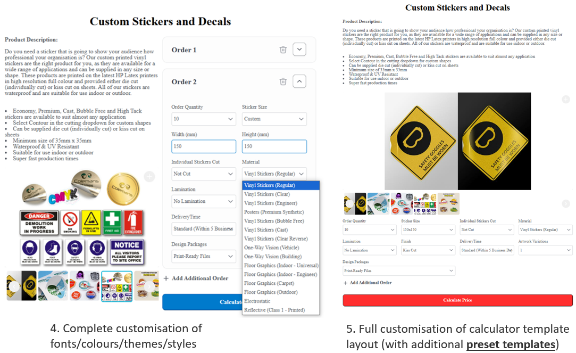Image resolution: width=576 pixels, height=353 pixels.
Task: Select the yellow goggles thumbnail in right gallery
Action: point(355,203)
